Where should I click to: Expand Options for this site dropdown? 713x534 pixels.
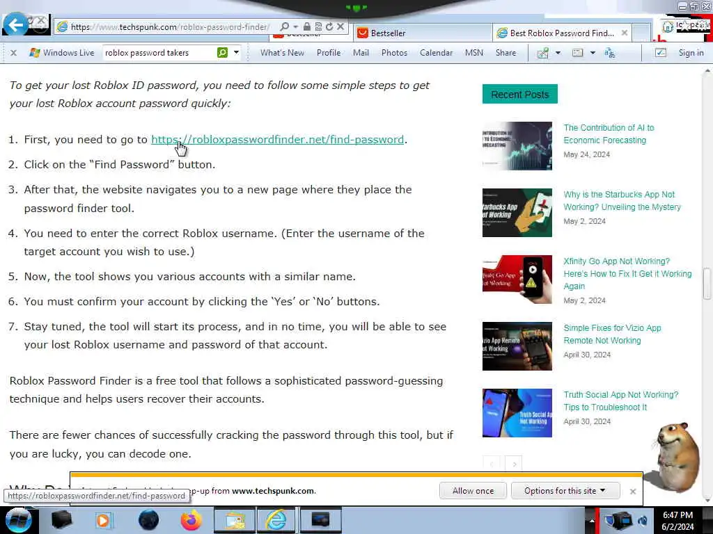pyautogui.click(x=565, y=491)
